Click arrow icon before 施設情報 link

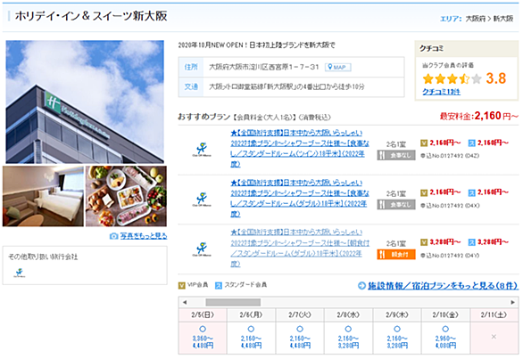click(x=361, y=286)
